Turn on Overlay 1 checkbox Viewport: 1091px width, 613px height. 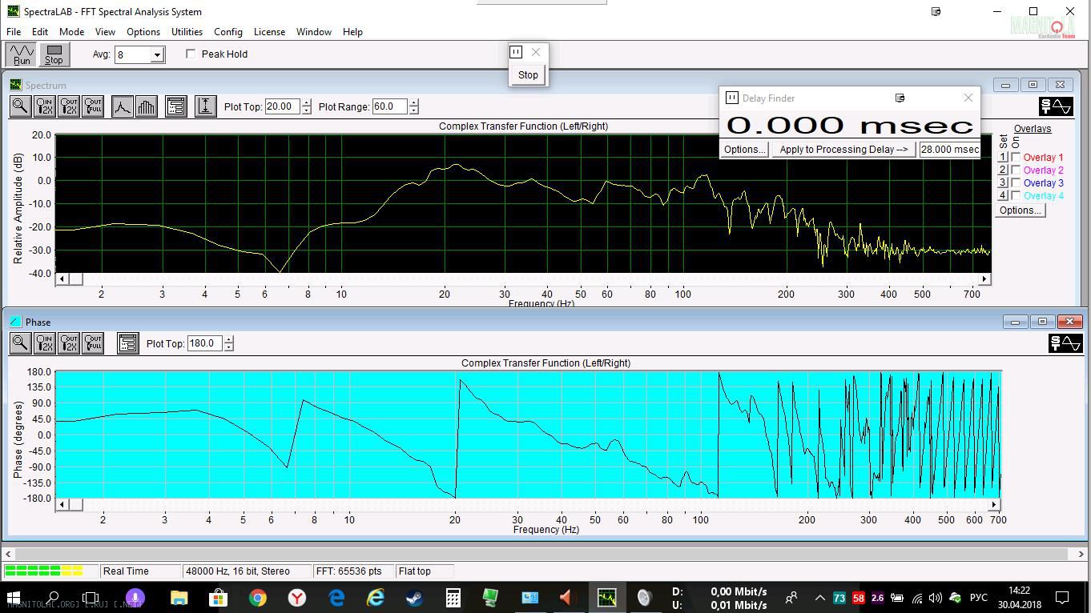pos(1017,158)
